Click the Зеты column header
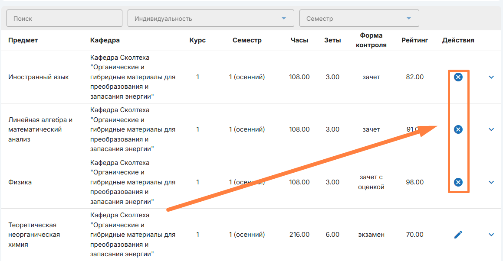Viewport: 503px width, 261px height. [332, 40]
